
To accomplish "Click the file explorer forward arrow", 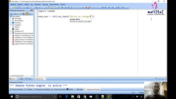I will point(15,14).
